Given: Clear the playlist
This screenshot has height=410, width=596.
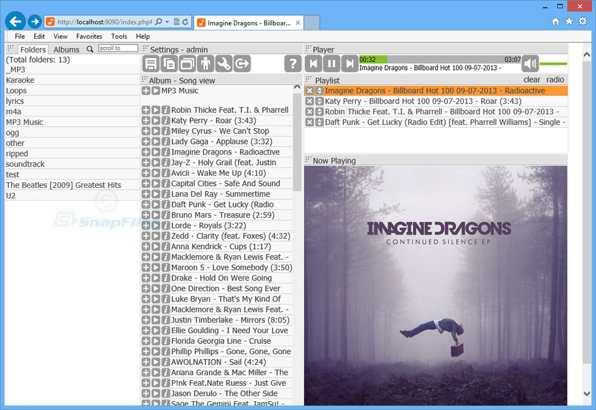Looking at the screenshot, I should [532, 79].
